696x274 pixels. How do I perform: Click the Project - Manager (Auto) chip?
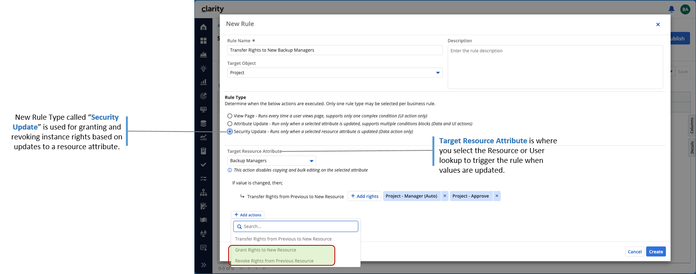coord(412,196)
